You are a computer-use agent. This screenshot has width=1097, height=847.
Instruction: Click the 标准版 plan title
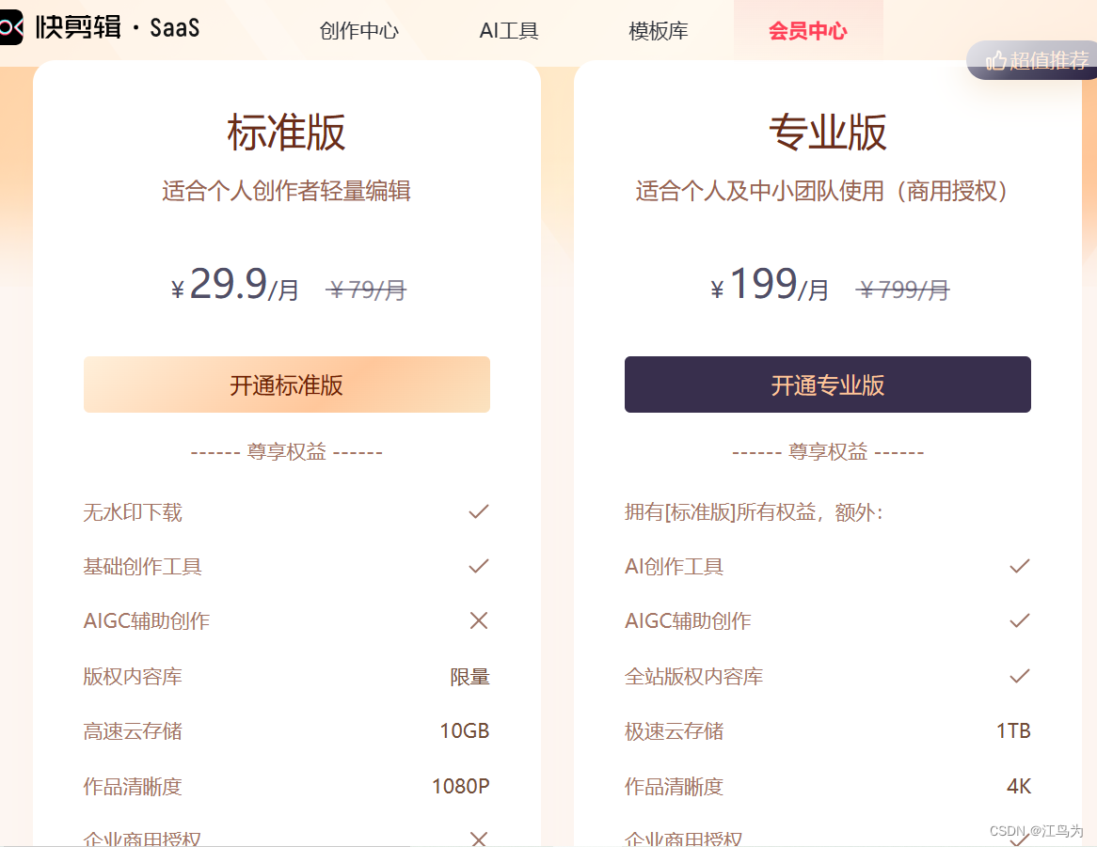[286, 132]
